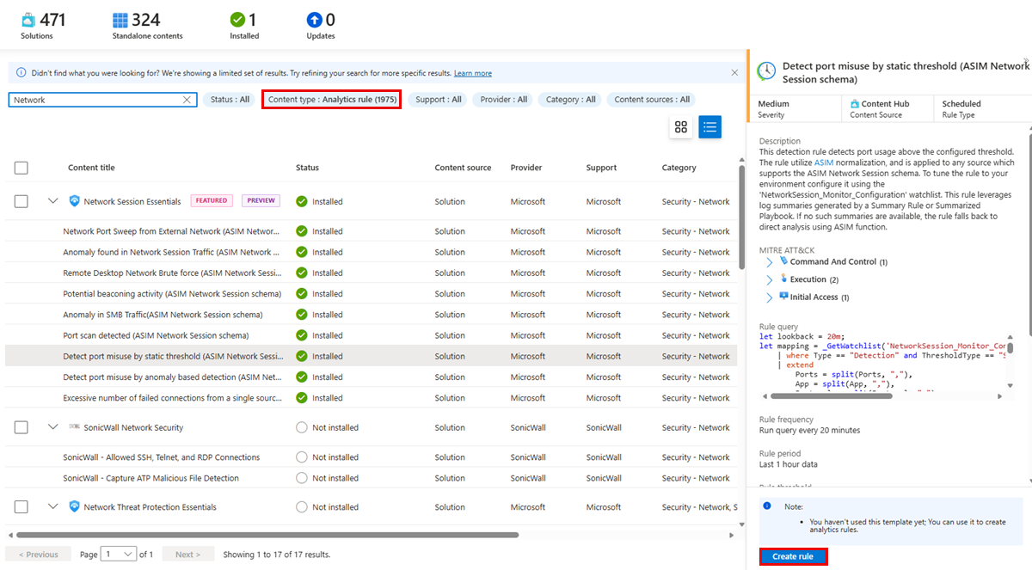Click the Initial Access tactic icon
Image resolution: width=1032 pixels, height=570 pixels.
pyautogui.click(x=783, y=297)
